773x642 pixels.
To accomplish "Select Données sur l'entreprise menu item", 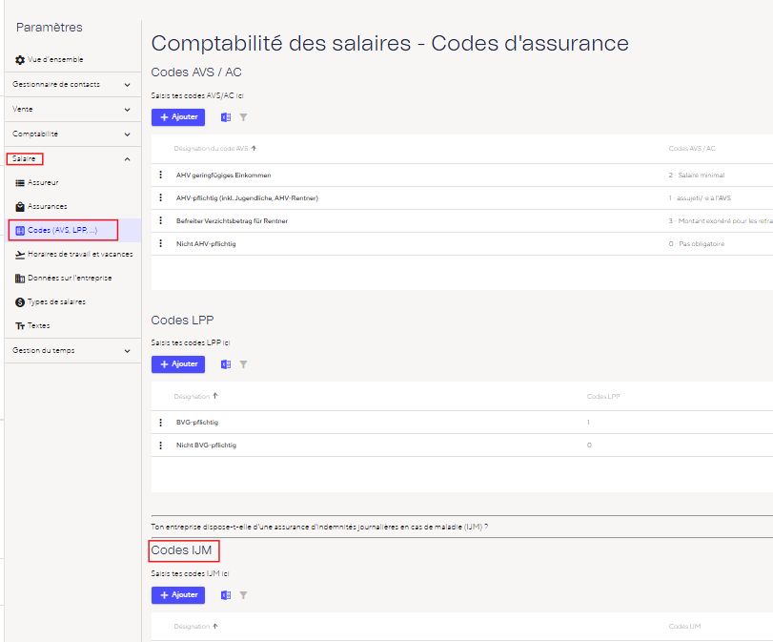I will tap(70, 279).
